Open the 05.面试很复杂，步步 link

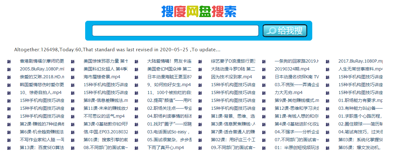point(169,140)
